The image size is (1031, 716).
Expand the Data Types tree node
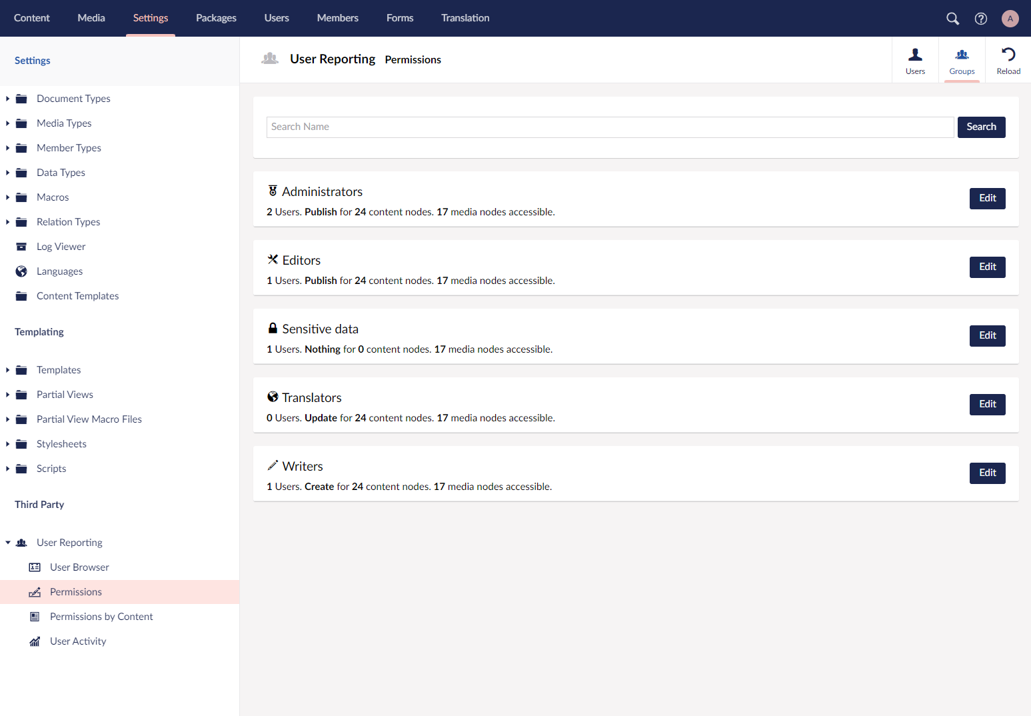click(x=7, y=173)
